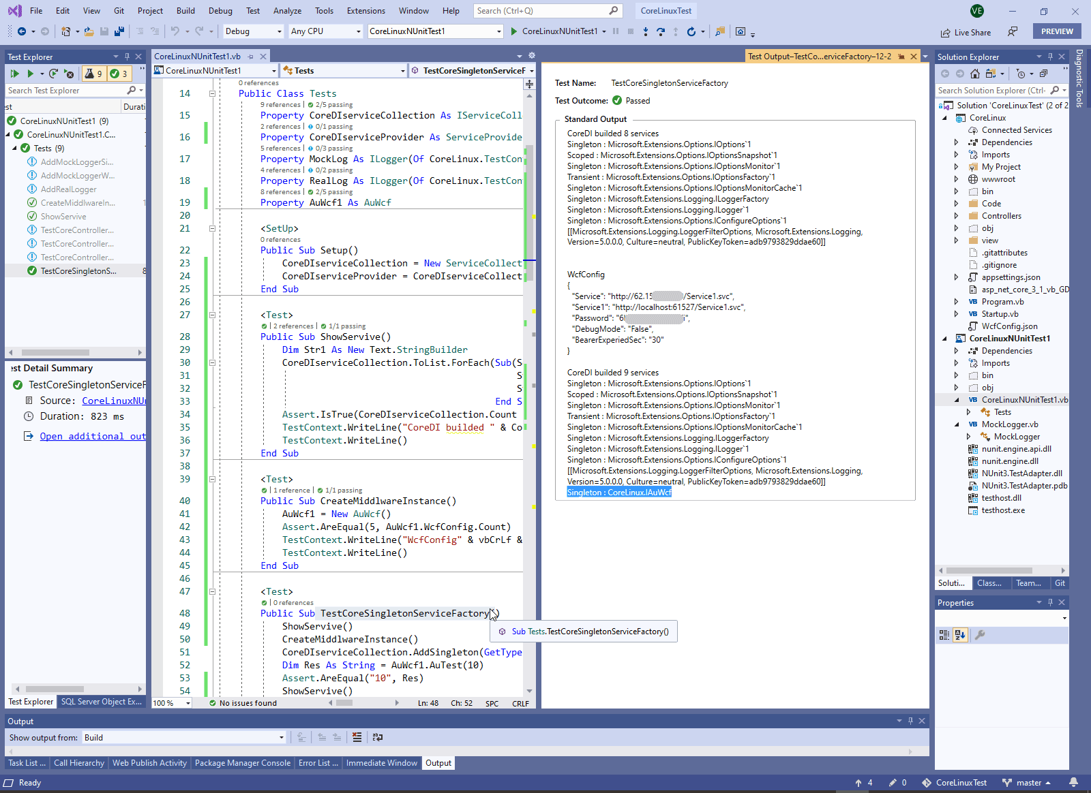1091x793 pixels.
Task: Switch to the Error List tab
Action: coord(318,763)
